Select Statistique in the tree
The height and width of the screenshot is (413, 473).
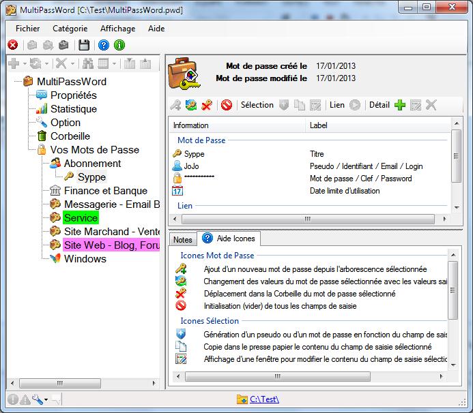click(74, 109)
